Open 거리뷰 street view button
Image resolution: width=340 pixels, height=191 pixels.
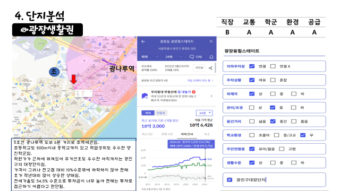tap(199, 68)
